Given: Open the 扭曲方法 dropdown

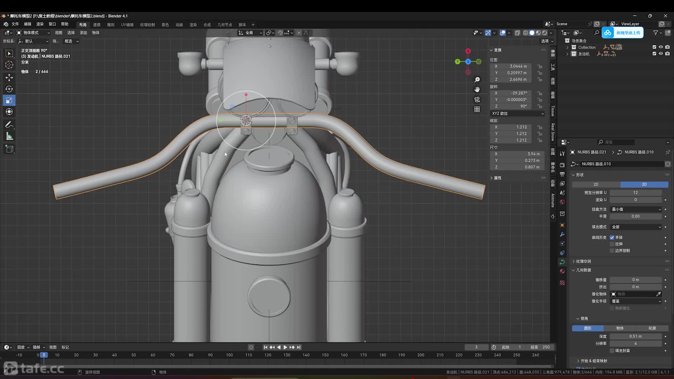Looking at the screenshot, I should click(636, 210).
